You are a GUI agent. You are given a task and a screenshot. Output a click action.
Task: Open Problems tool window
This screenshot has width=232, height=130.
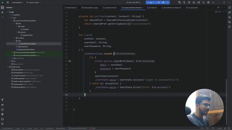pos(3,109)
